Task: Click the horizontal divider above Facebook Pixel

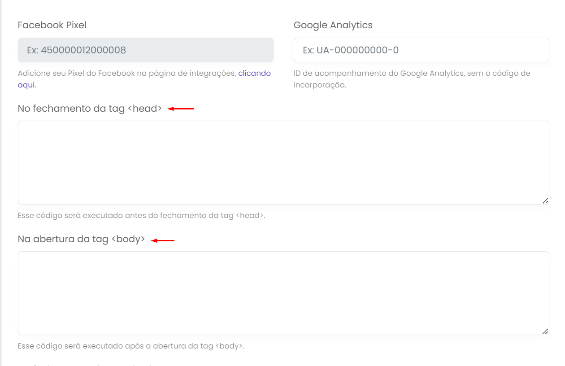Action: [283, 7]
